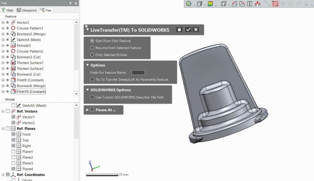This screenshot has height=181, width=314.
Task: Collapse the SOLIDWORKS Options section
Action: pyautogui.click(x=87, y=90)
